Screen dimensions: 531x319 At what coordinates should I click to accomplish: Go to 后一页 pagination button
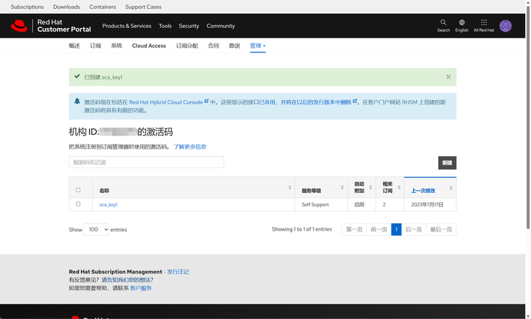point(414,229)
